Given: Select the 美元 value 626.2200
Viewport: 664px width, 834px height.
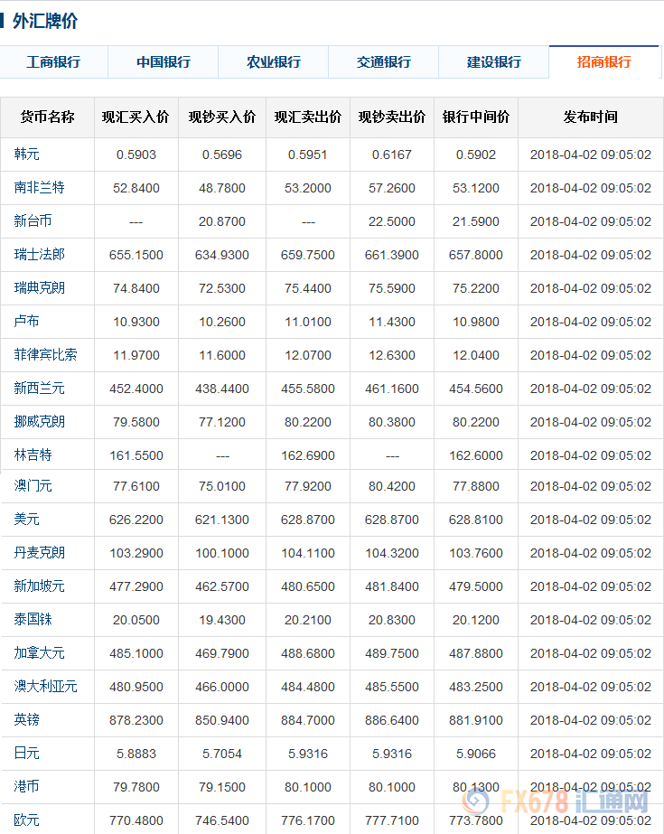Looking at the screenshot, I should [136, 520].
